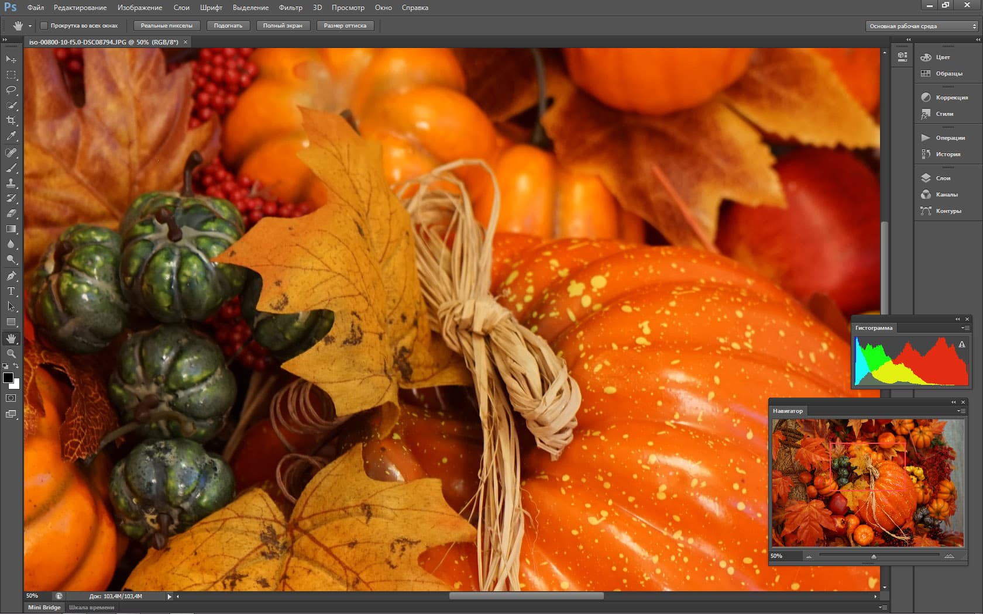Image resolution: width=983 pixels, height=614 pixels.
Task: Select the Lasso tool
Action: pos(11,90)
